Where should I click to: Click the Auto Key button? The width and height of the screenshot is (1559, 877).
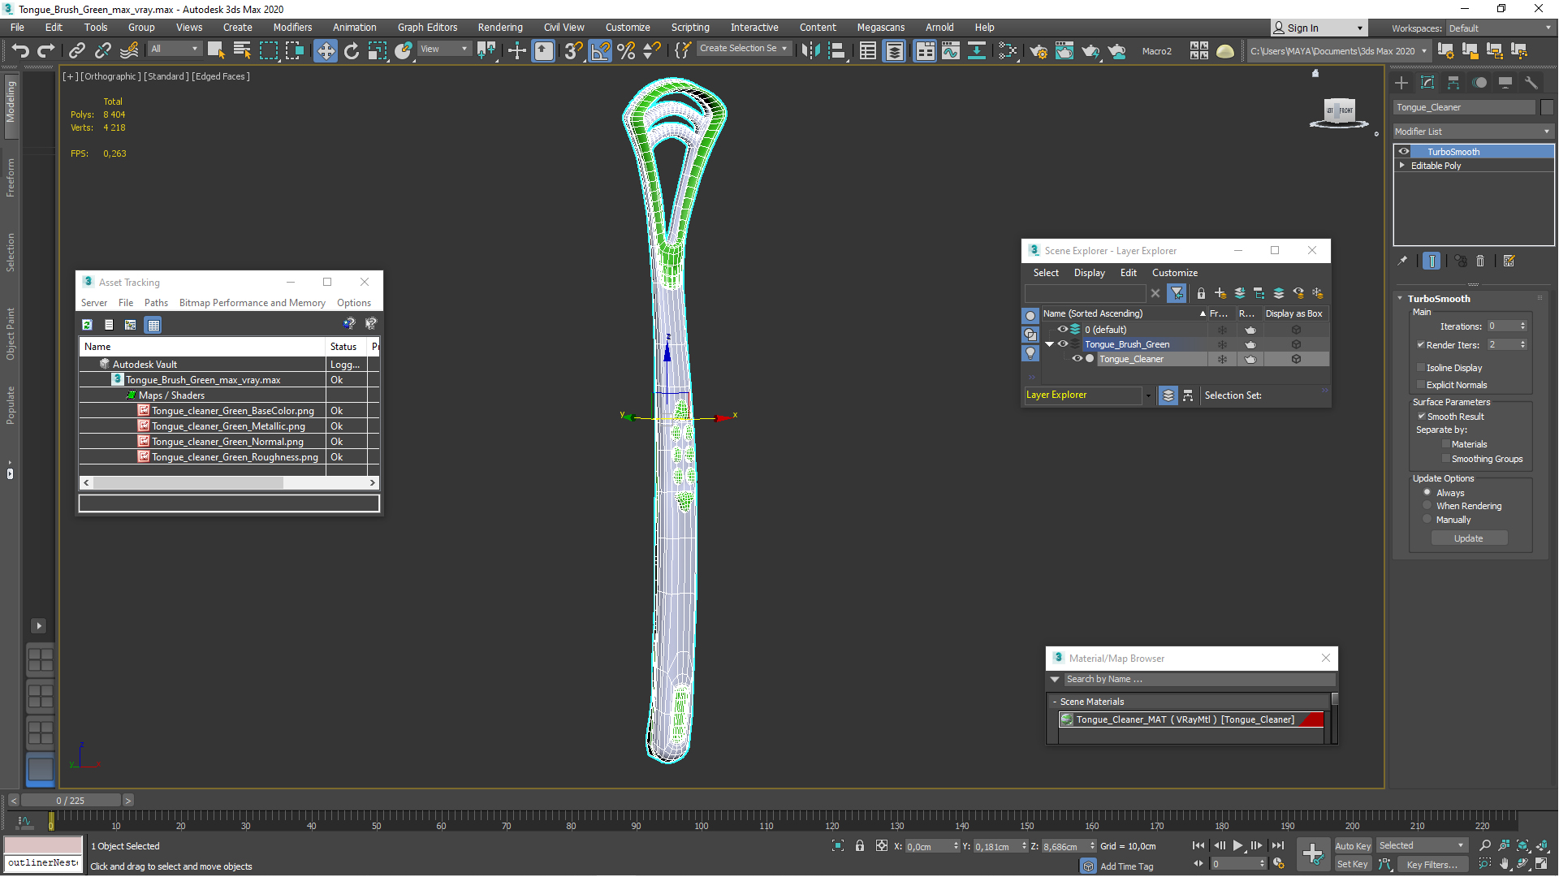click(1353, 845)
